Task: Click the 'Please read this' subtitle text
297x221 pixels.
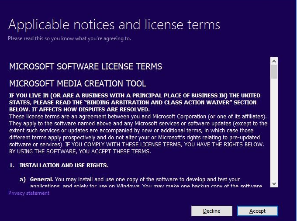Action: pos(69,38)
